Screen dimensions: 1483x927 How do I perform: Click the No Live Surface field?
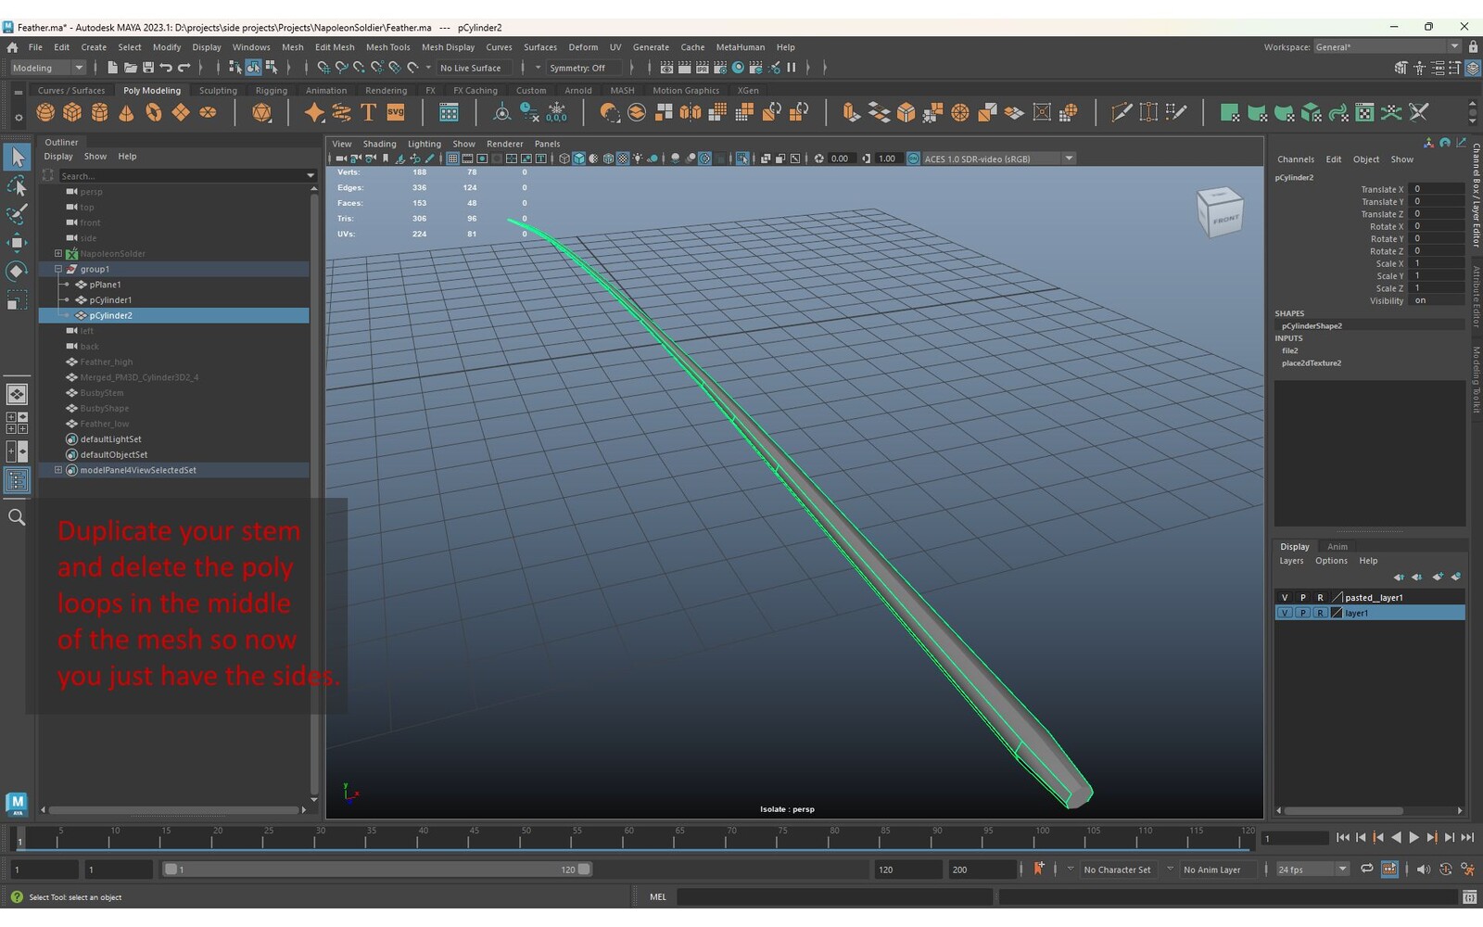(x=471, y=68)
